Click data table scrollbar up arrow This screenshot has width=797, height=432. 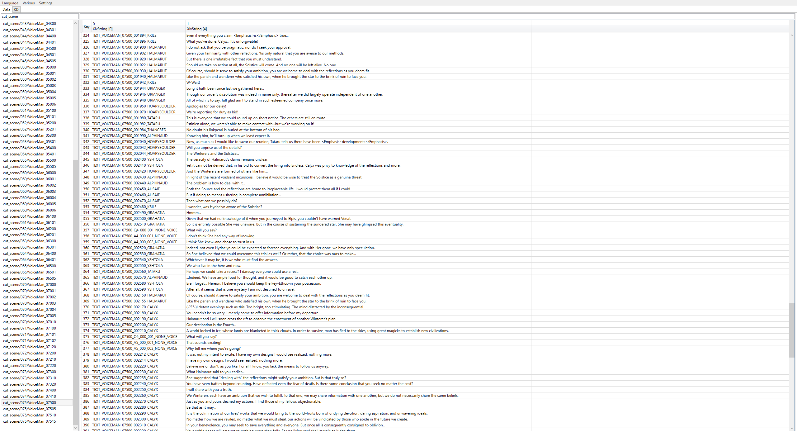click(792, 36)
